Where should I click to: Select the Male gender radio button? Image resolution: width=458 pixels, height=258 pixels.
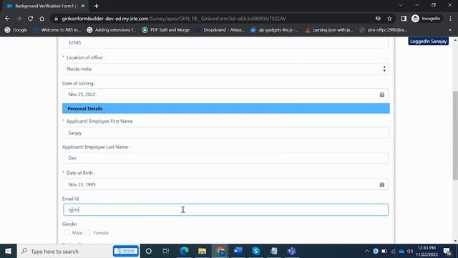click(x=67, y=233)
